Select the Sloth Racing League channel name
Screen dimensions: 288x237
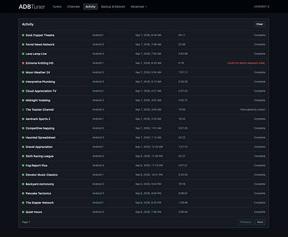point(40,156)
